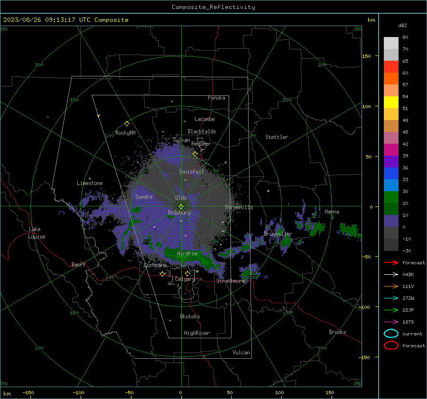427x399 pixels.
Task: Click the 'current' legend label
Action: [412, 334]
